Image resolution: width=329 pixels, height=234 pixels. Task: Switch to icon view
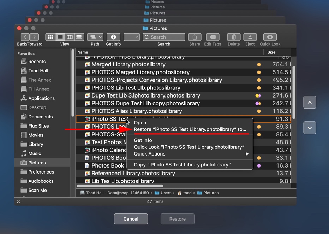click(x=50, y=37)
